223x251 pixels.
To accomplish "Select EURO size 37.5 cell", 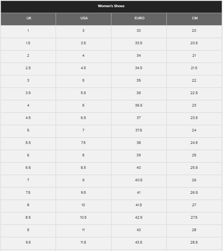I will pyautogui.click(x=139, y=130).
